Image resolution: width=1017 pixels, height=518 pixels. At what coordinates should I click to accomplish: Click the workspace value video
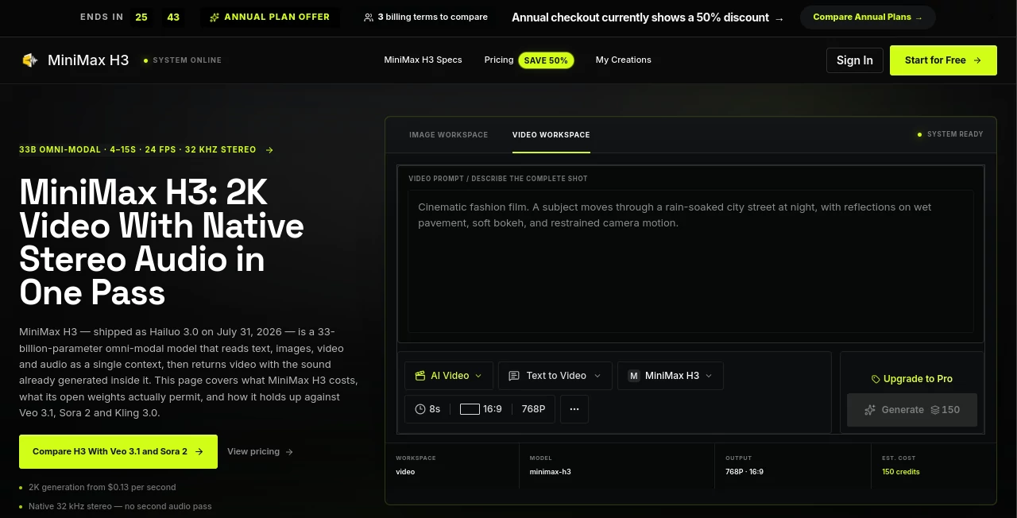tap(405, 472)
